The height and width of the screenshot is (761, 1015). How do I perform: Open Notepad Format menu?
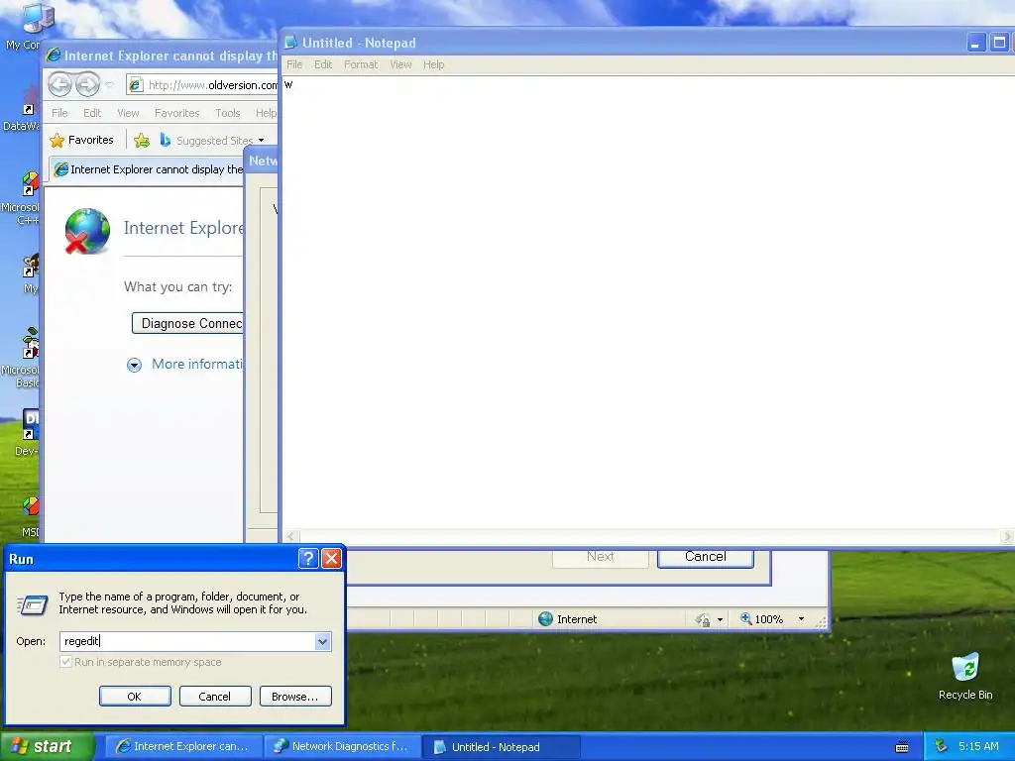pyautogui.click(x=361, y=64)
